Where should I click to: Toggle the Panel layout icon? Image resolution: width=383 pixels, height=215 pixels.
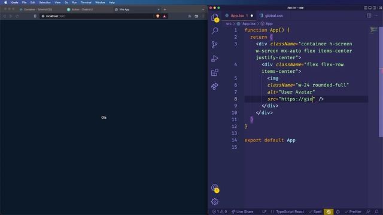tap(370, 8)
